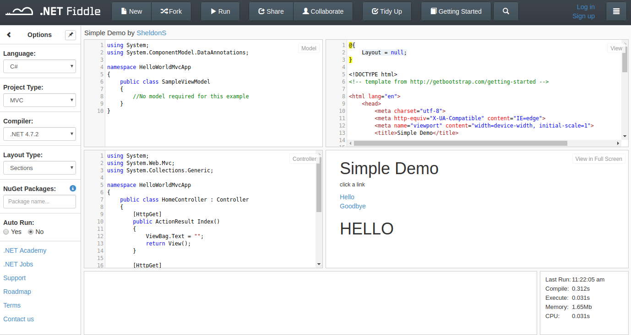Screen dimensions: 631x335
Task: Visit SheldonS's author profile
Action: tap(151, 33)
